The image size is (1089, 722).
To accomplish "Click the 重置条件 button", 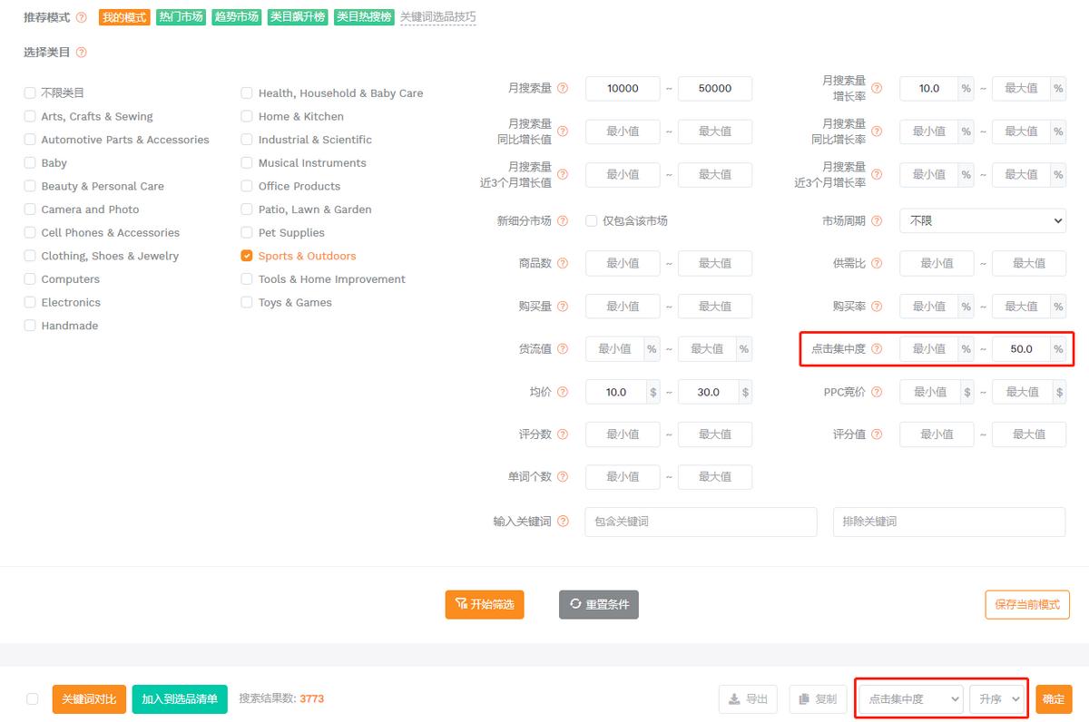I will (599, 604).
